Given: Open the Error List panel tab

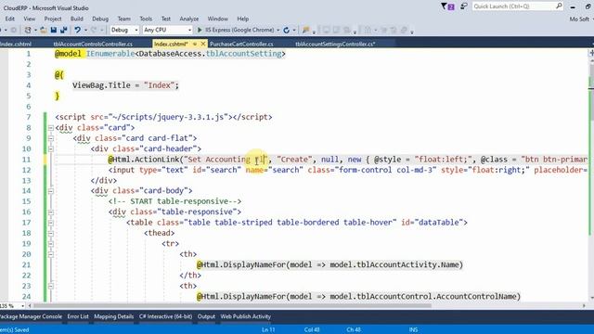Looking at the screenshot, I should tap(78, 316).
